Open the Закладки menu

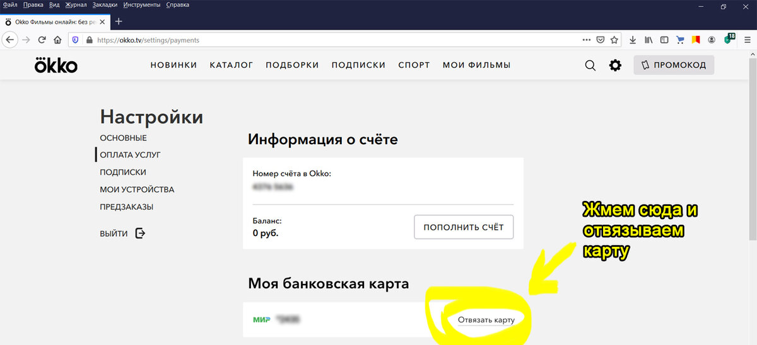point(105,5)
